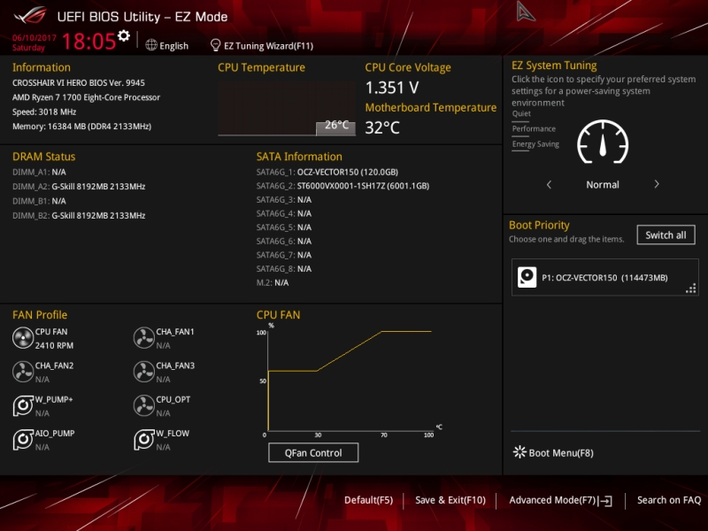Switch tuning mode with right arrow
Image resolution: width=708 pixels, height=531 pixels.
tap(657, 184)
